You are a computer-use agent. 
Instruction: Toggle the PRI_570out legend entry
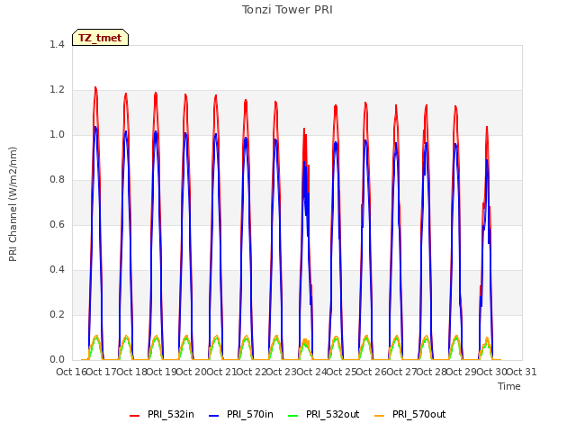click(x=410, y=414)
